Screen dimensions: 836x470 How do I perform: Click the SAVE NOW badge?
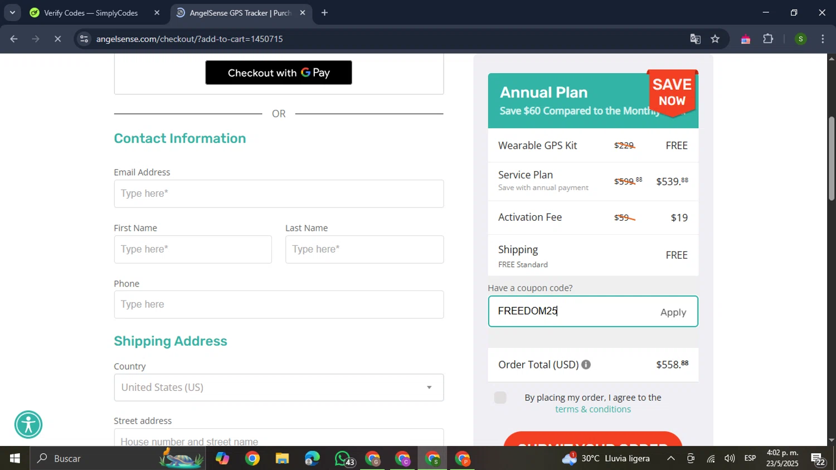[672, 93]
